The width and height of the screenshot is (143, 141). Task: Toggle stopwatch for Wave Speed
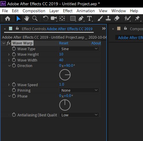click(x=14, y=85)
